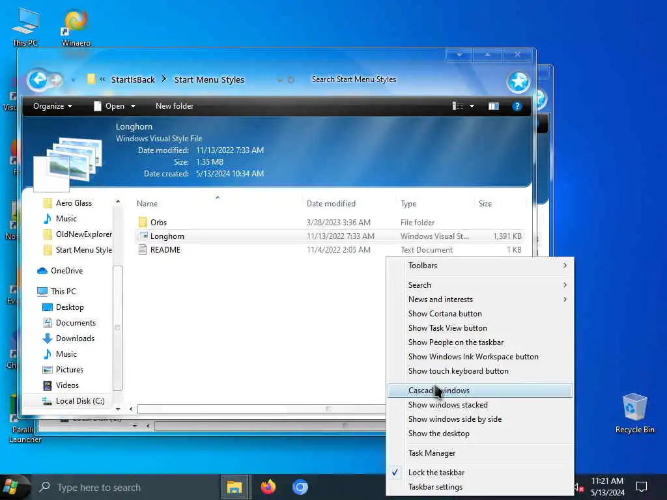
Task: Toggle Show People on the taskbar
Action: pos(480,342)
